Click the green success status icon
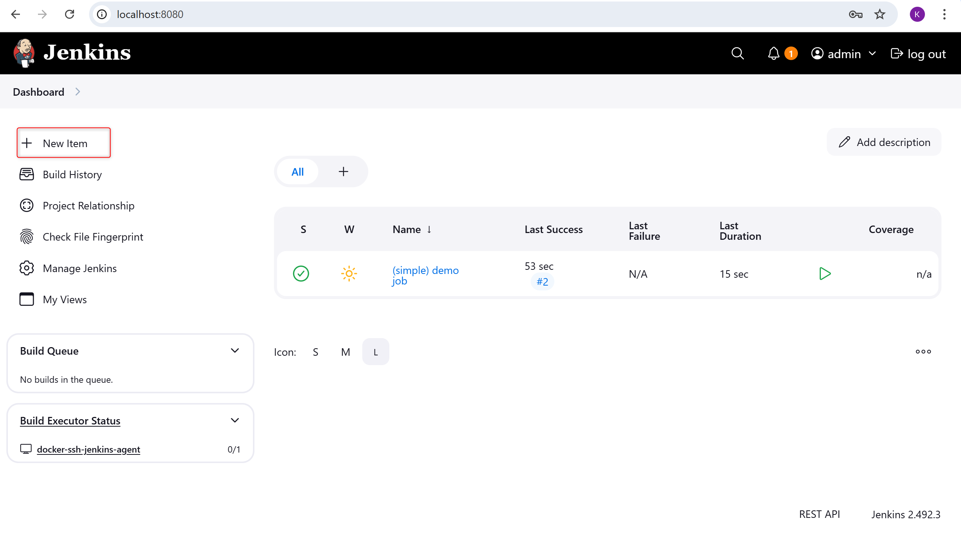Image resolution: width=961 pixels, height=537 pixels. tap(301, 274)
